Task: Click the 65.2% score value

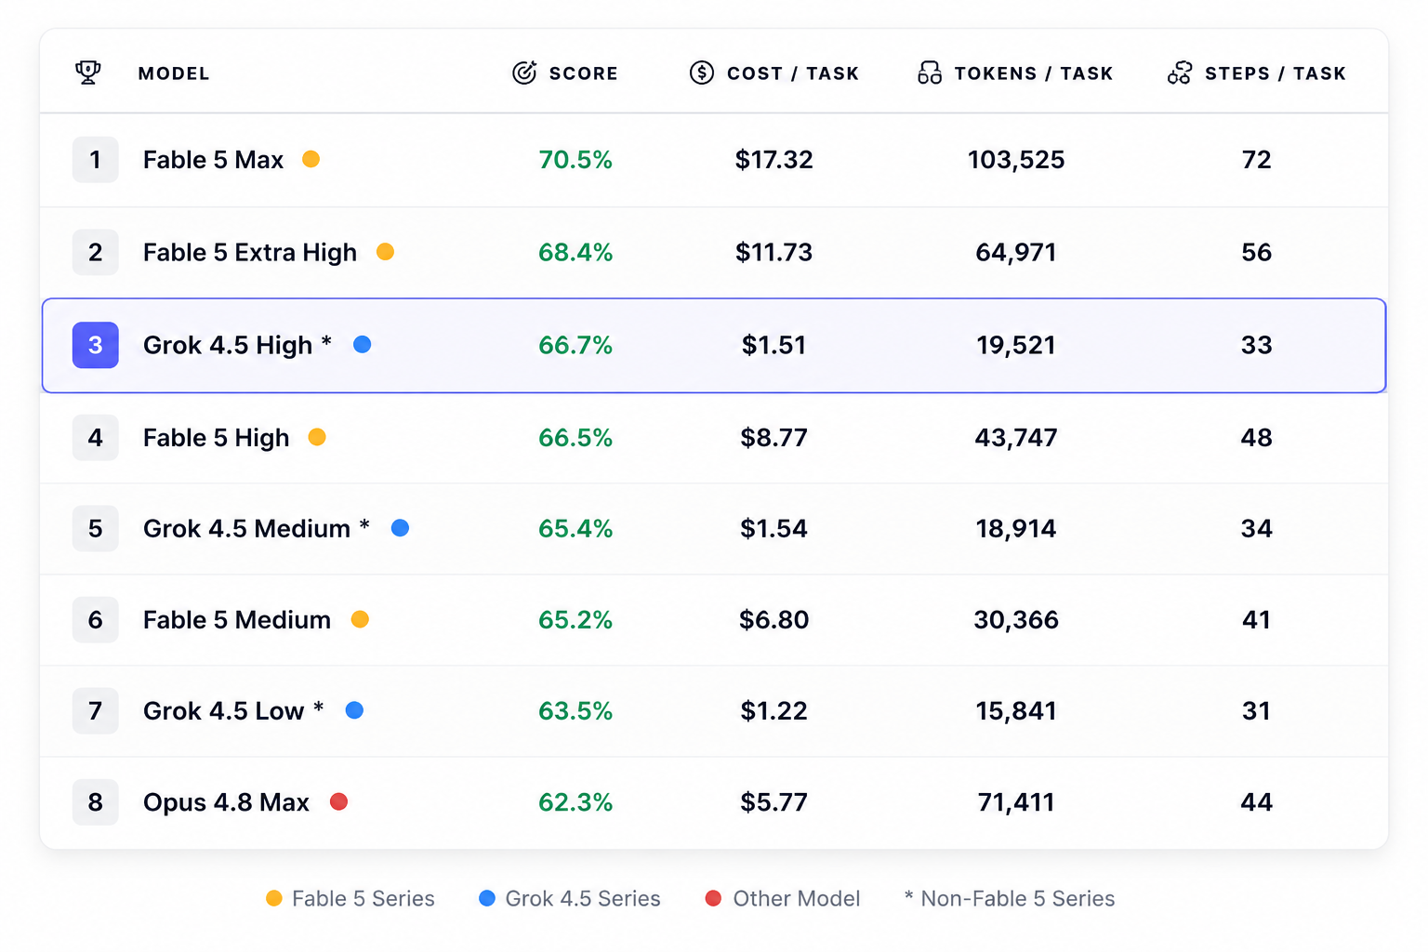Action: tap(575, 620)
